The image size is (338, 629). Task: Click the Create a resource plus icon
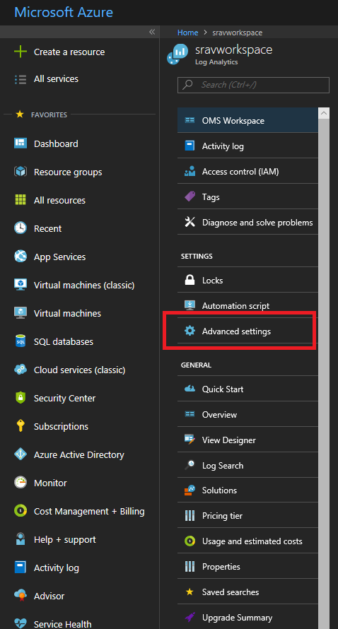(x=20, y=52)
